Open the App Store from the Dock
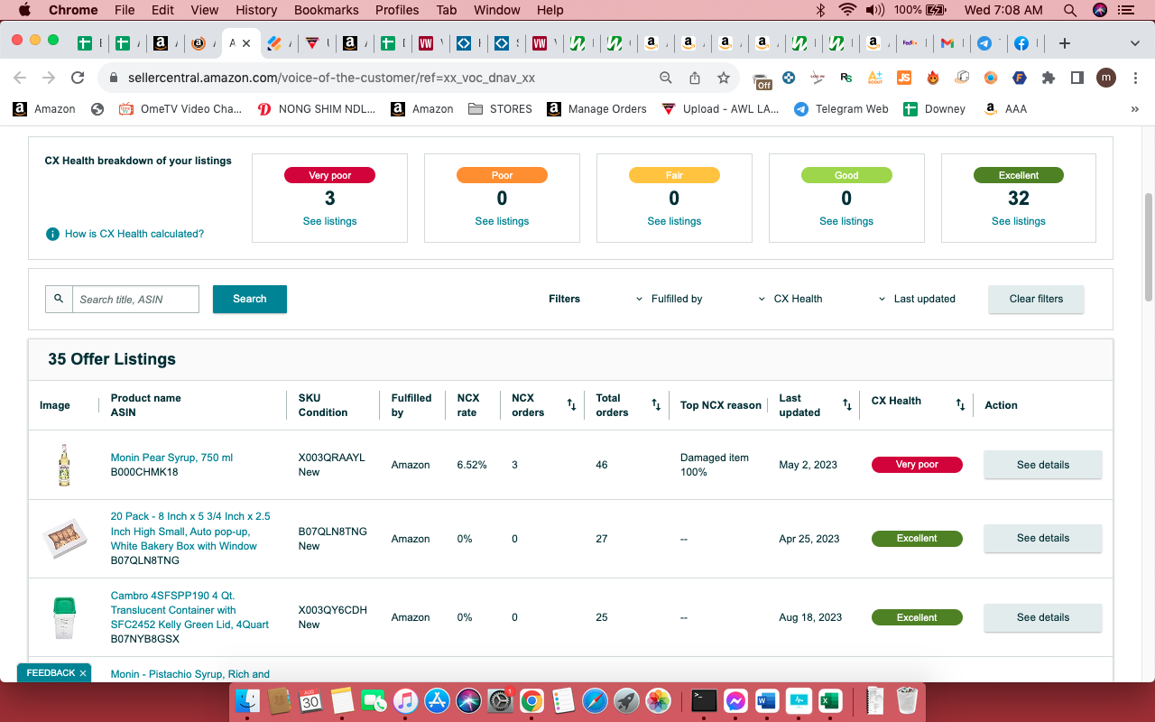The height and width of the screenshot is (722, 1155). coord(437,699)
